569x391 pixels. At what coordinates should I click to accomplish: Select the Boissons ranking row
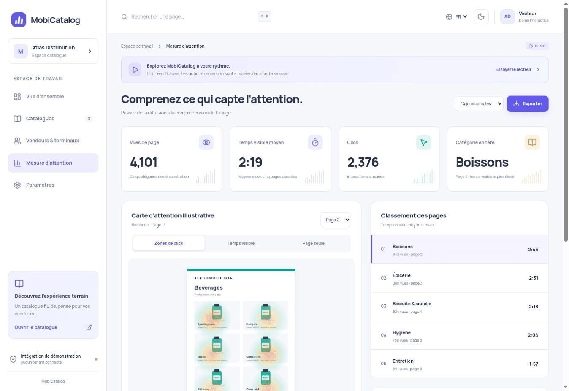coord(460,250)
